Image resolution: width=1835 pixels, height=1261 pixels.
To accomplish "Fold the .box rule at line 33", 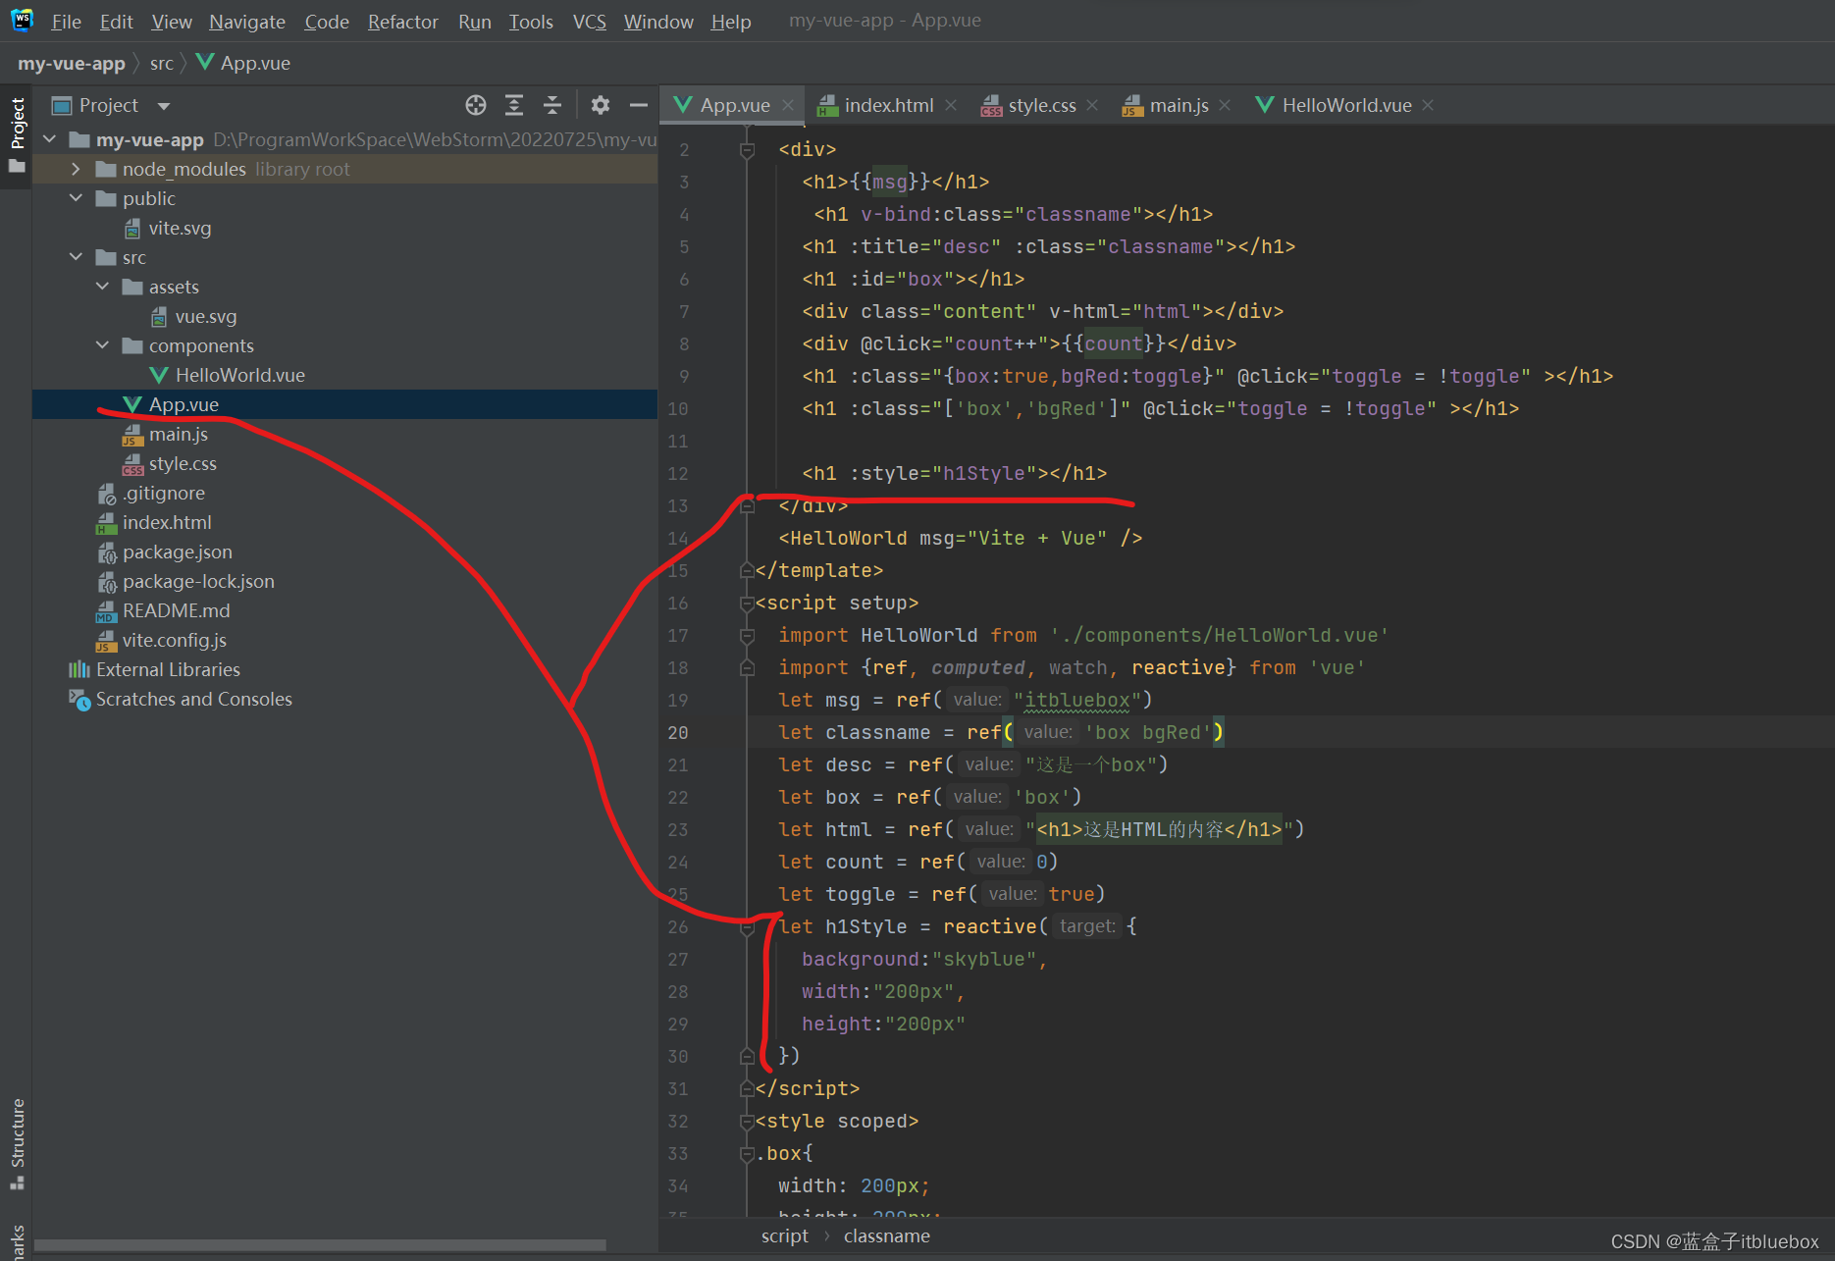I will coord(747,1154).
